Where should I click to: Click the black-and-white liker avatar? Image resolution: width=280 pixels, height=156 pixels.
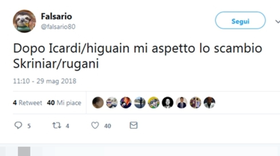(x=167, y=103)
